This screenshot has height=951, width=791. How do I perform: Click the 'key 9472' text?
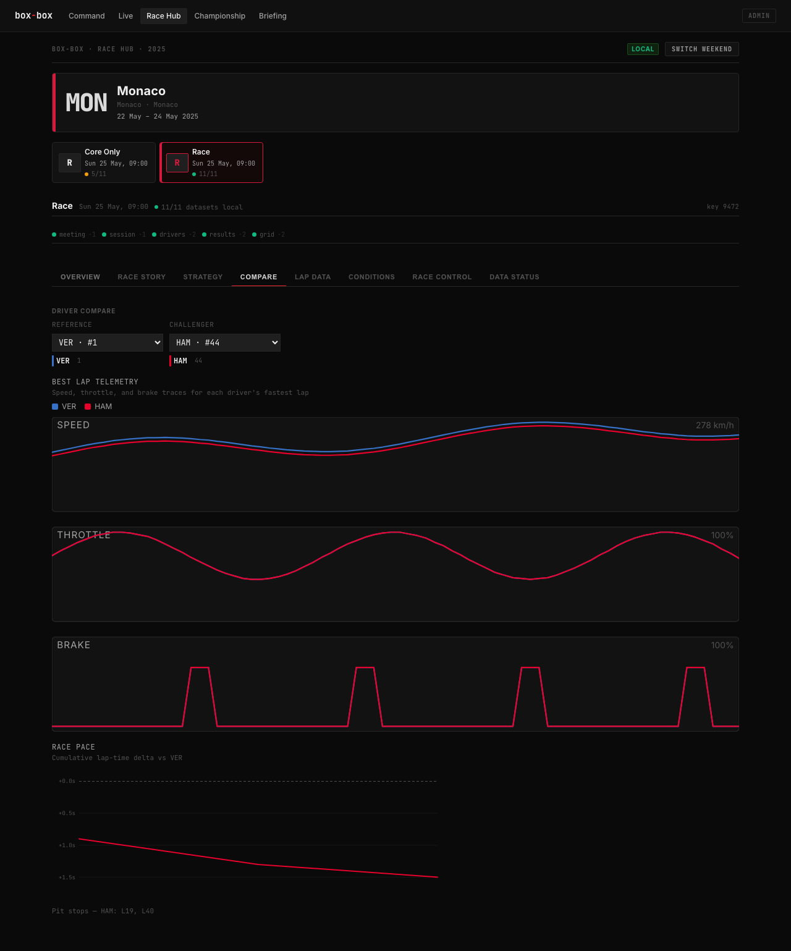pos(723,207)
